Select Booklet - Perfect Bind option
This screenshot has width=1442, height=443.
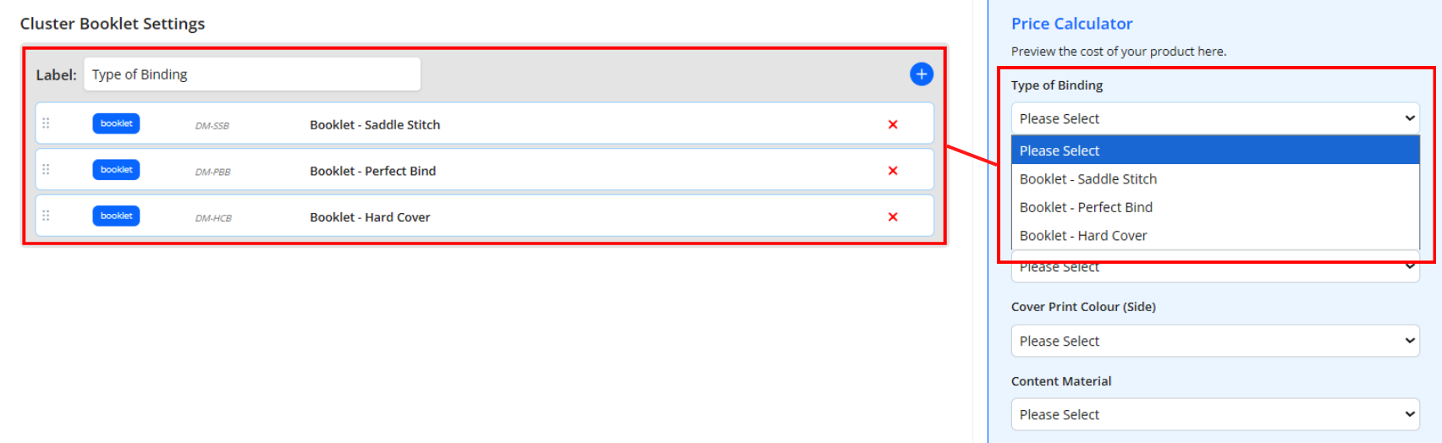click(1214, 207)
